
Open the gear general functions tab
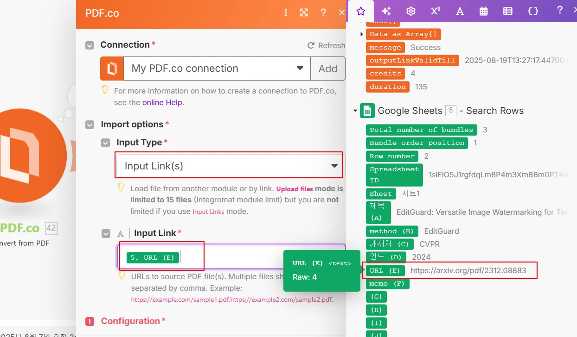(x=410, y=11)
